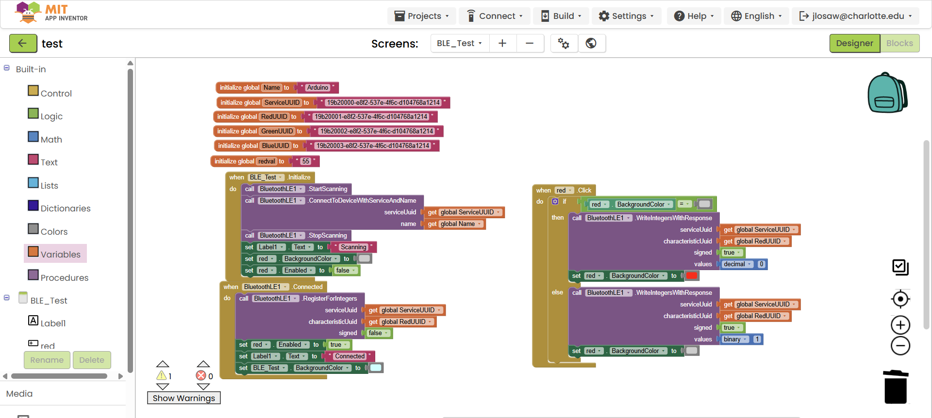Click the light cyan color swatch block
932x418 pixels.
pos(376,368)
